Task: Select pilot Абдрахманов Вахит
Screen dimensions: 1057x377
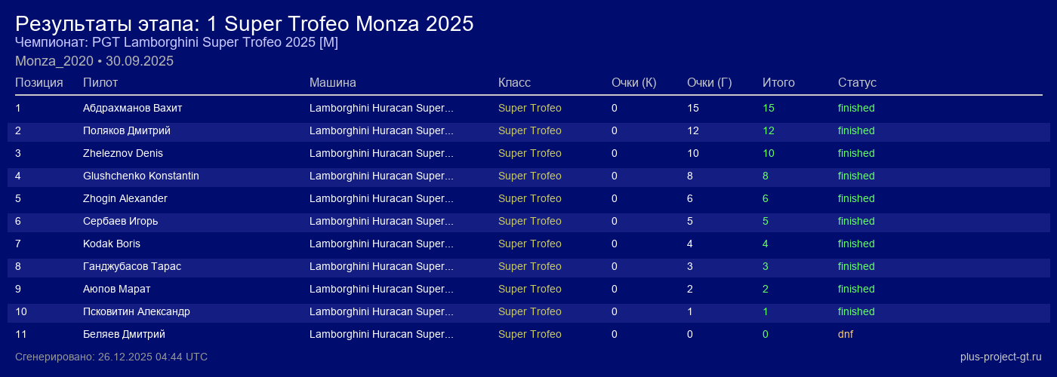Action: [x=132, y=108]
